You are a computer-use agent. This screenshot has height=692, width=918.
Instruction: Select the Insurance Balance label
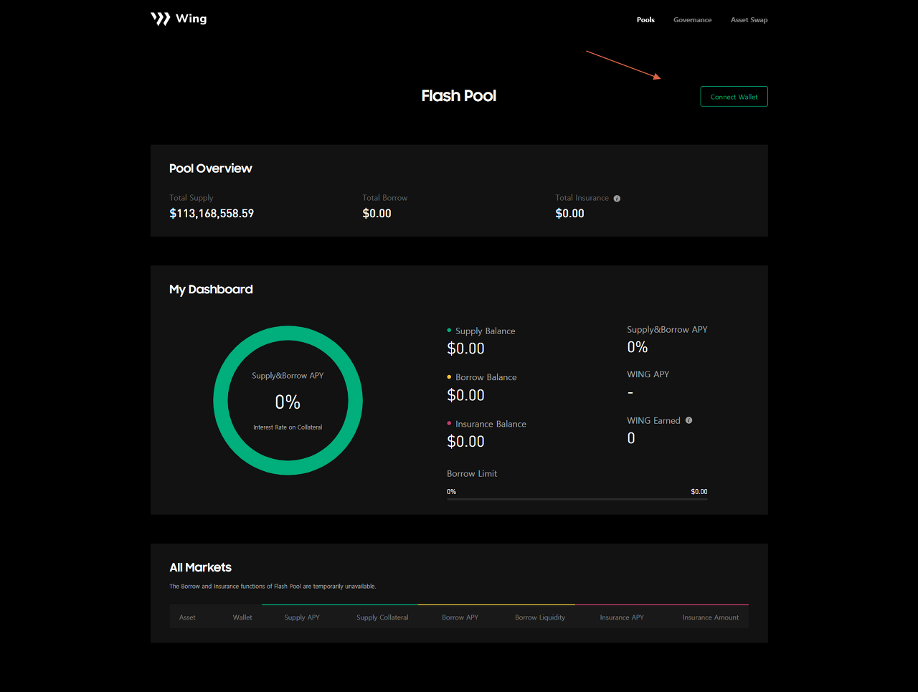click(x=491, y=425)
